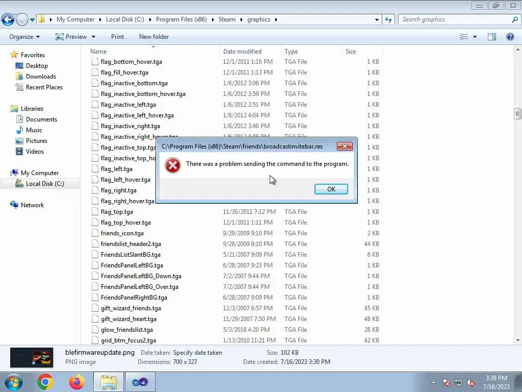
Task: Expand arrow after graphics breadcrumb
Action: click(276, 20)
